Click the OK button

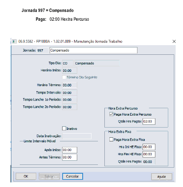[x=26, y=176]
